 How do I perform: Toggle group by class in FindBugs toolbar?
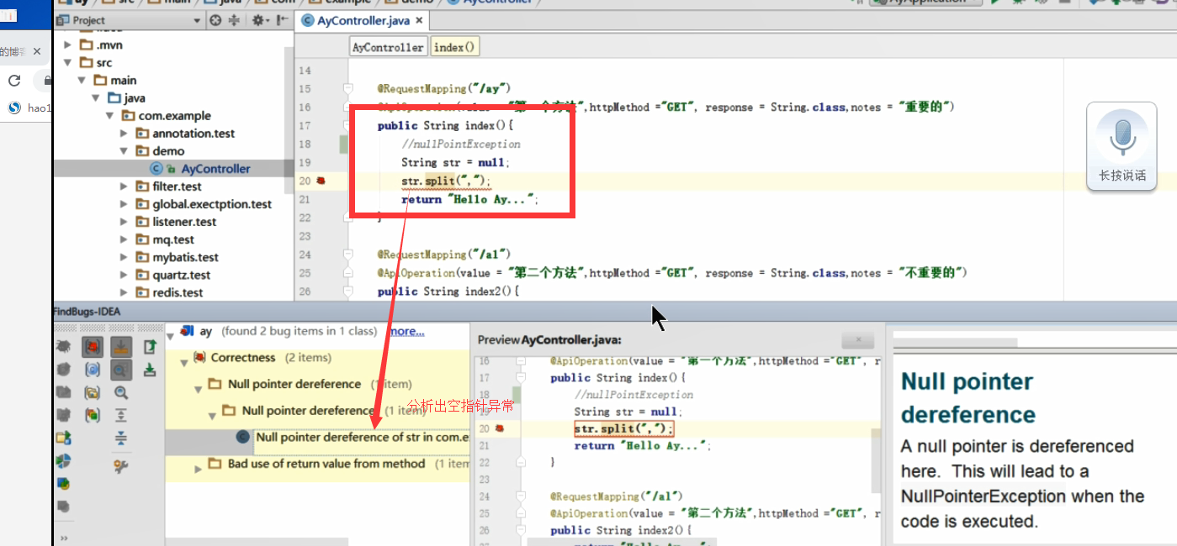pos(93,370)
